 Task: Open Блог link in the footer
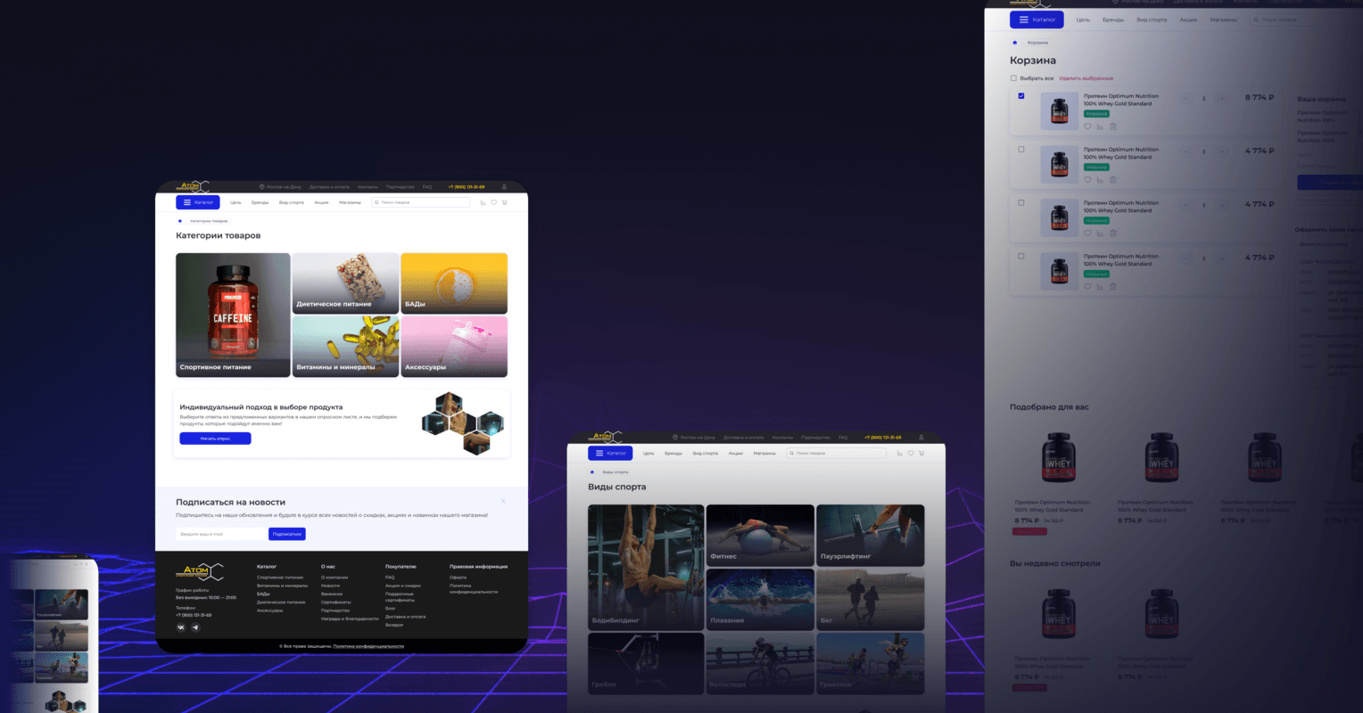coord(391,609)
